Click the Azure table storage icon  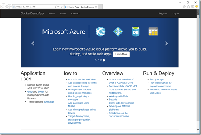153,31
